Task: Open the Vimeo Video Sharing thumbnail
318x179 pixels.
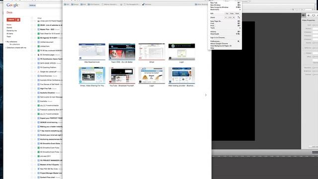Action: pyautogui.click(x=92, y=76)
